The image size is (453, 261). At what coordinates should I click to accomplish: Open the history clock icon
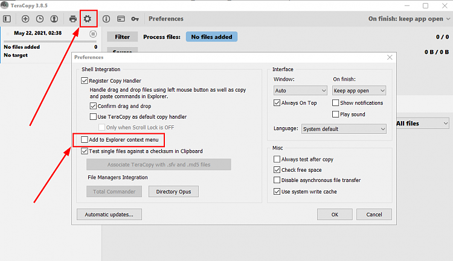click(x=40, y=19)
